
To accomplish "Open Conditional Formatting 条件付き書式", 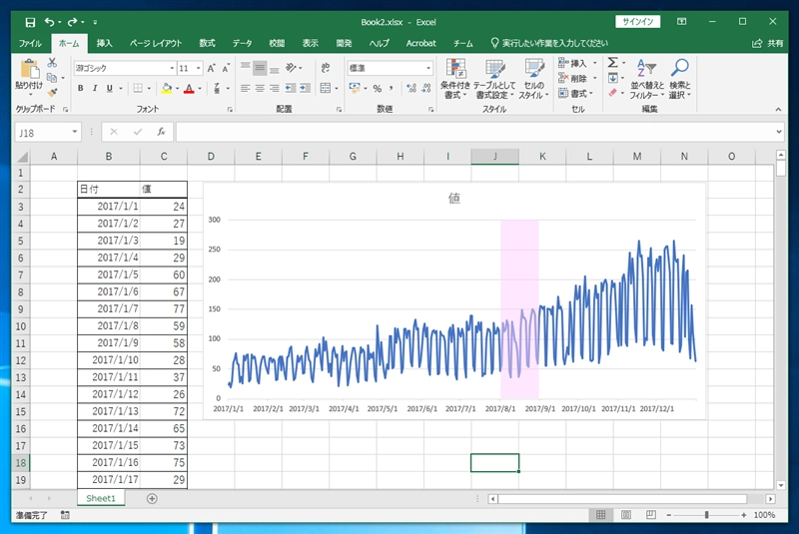I will [x=455, y=79].
